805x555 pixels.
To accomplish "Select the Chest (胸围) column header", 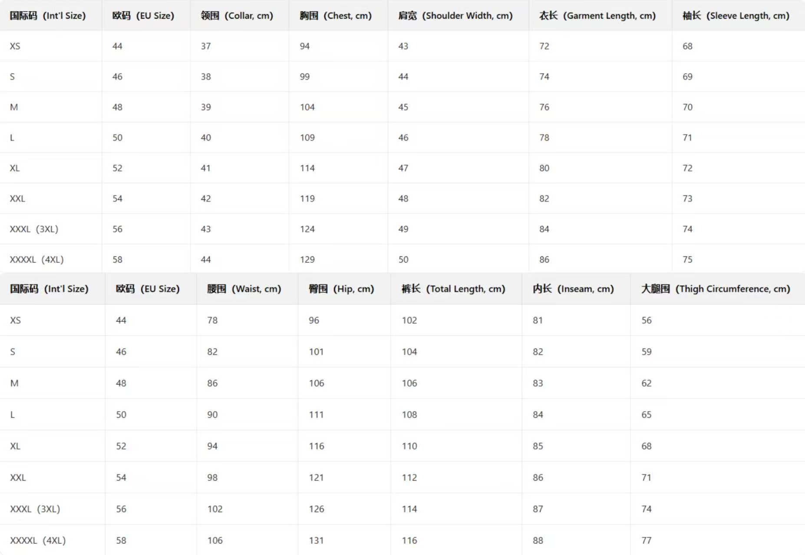I will tap(335, 16).
